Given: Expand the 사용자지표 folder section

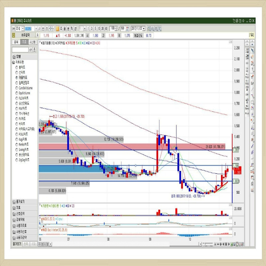Looking at the screenshot, I should [x=25, y=226].
